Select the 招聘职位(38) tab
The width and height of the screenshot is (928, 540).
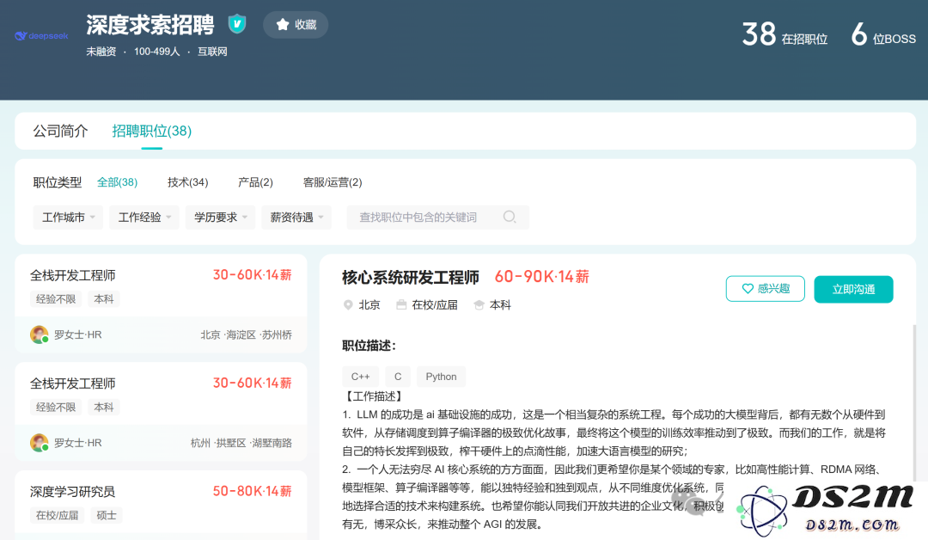[x=151, y=131]
